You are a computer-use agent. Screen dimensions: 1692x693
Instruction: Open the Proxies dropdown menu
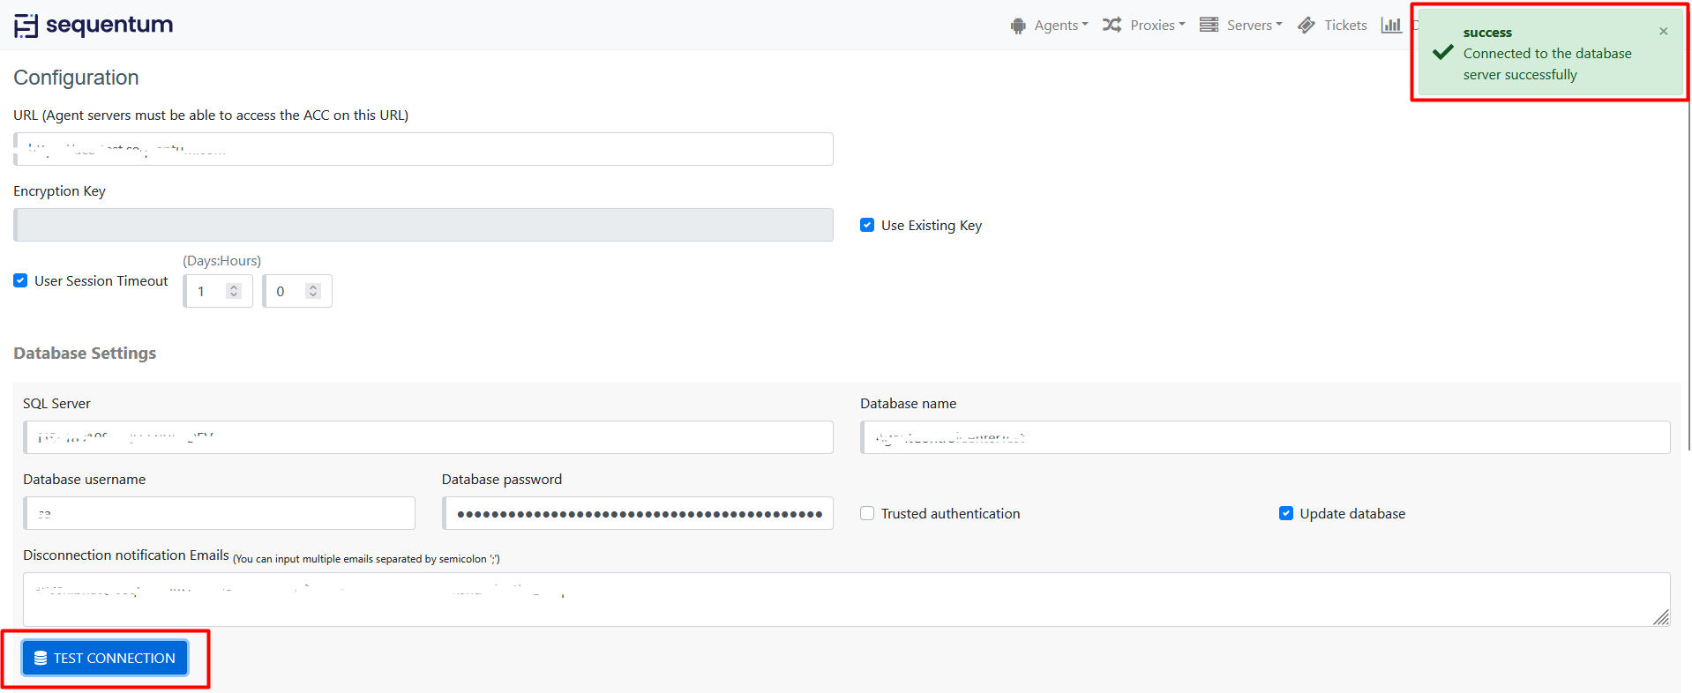(x=1157, y=26)
